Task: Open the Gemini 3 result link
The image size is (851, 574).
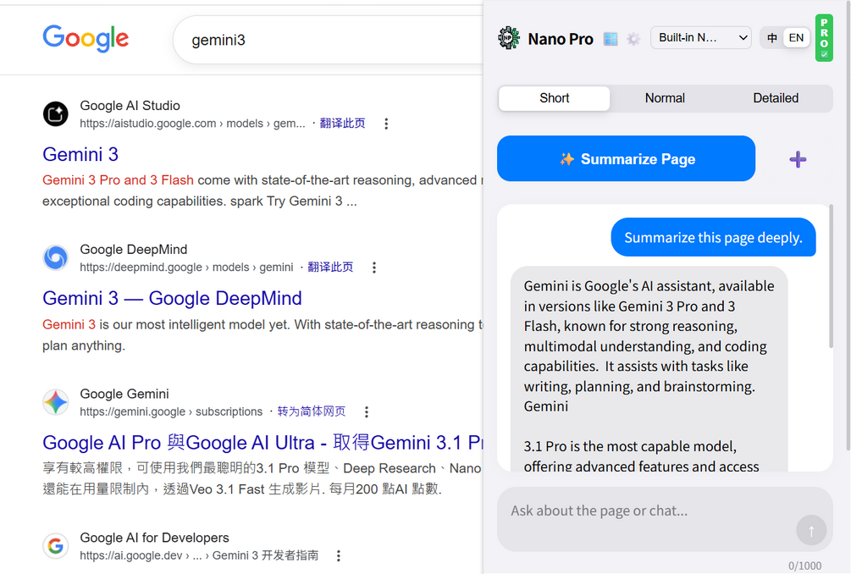Action: click(x=80, y=155)
